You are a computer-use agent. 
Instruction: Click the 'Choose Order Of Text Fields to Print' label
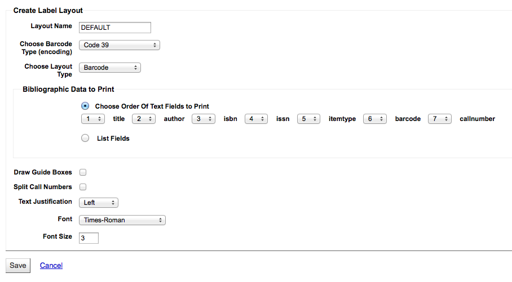[x=152, y=106]
